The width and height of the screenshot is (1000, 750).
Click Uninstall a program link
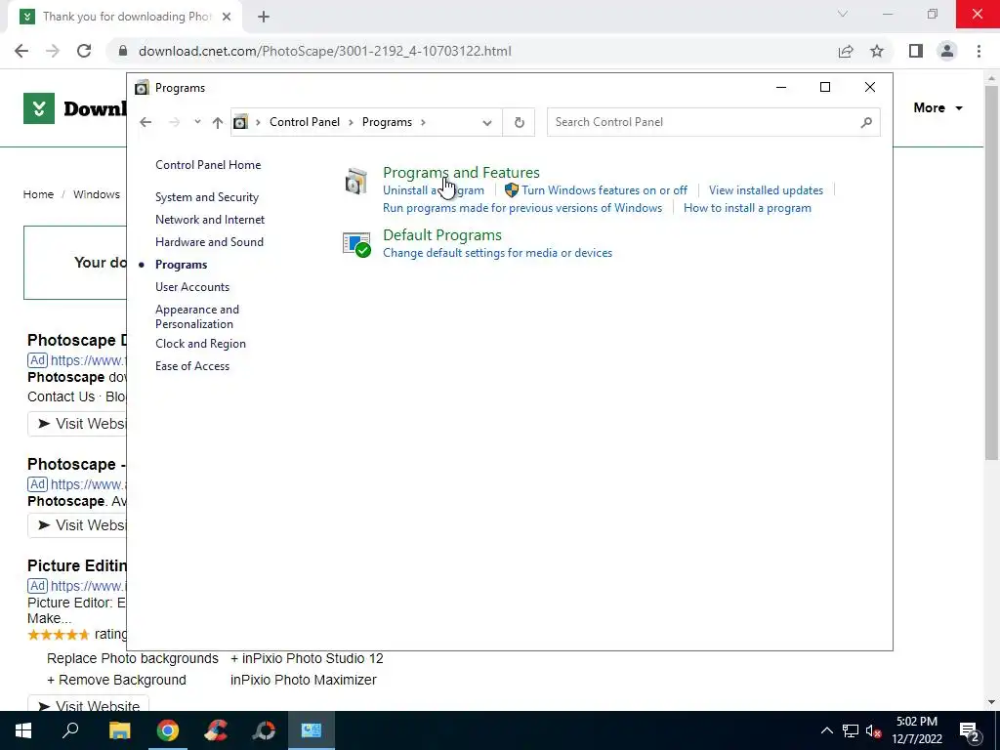[x=433, y=190]
